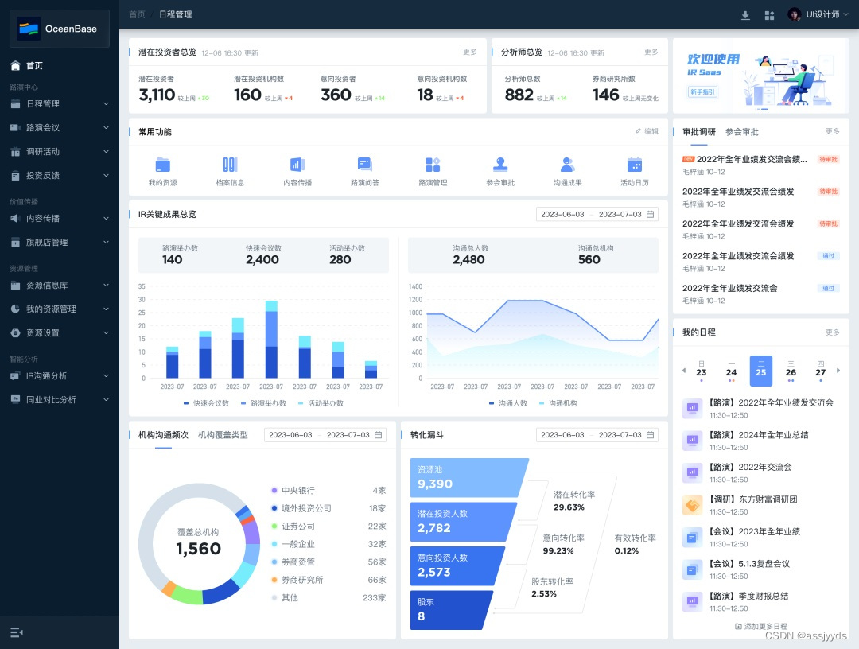Open 路演管理 shortcut in 常用功能
This screenshot has height=649, width=859.
[x=433, y=165]
